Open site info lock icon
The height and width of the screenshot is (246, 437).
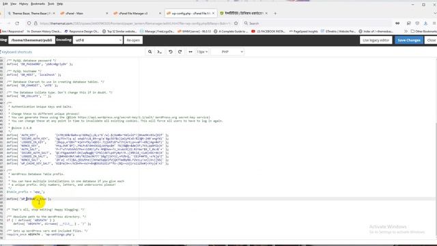(x=36, y=23)
